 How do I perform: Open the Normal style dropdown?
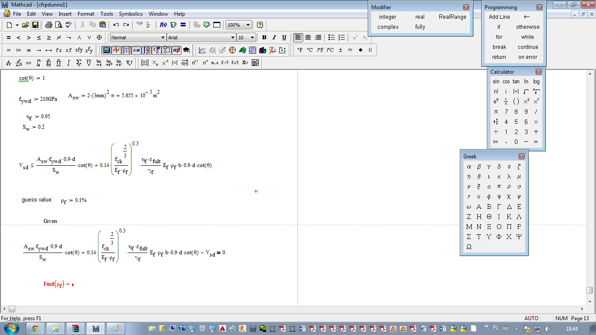point(163,38)
